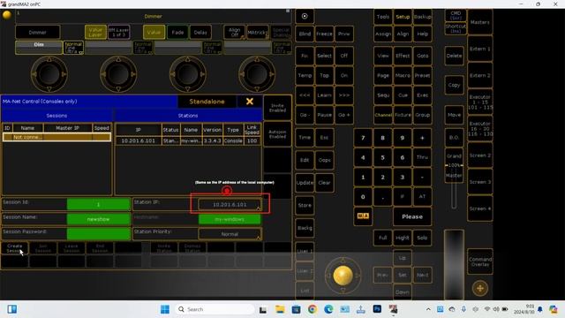Toggle the Autojoin Enabled button
This screenshot has width=565, height=318.
(277, 134)
